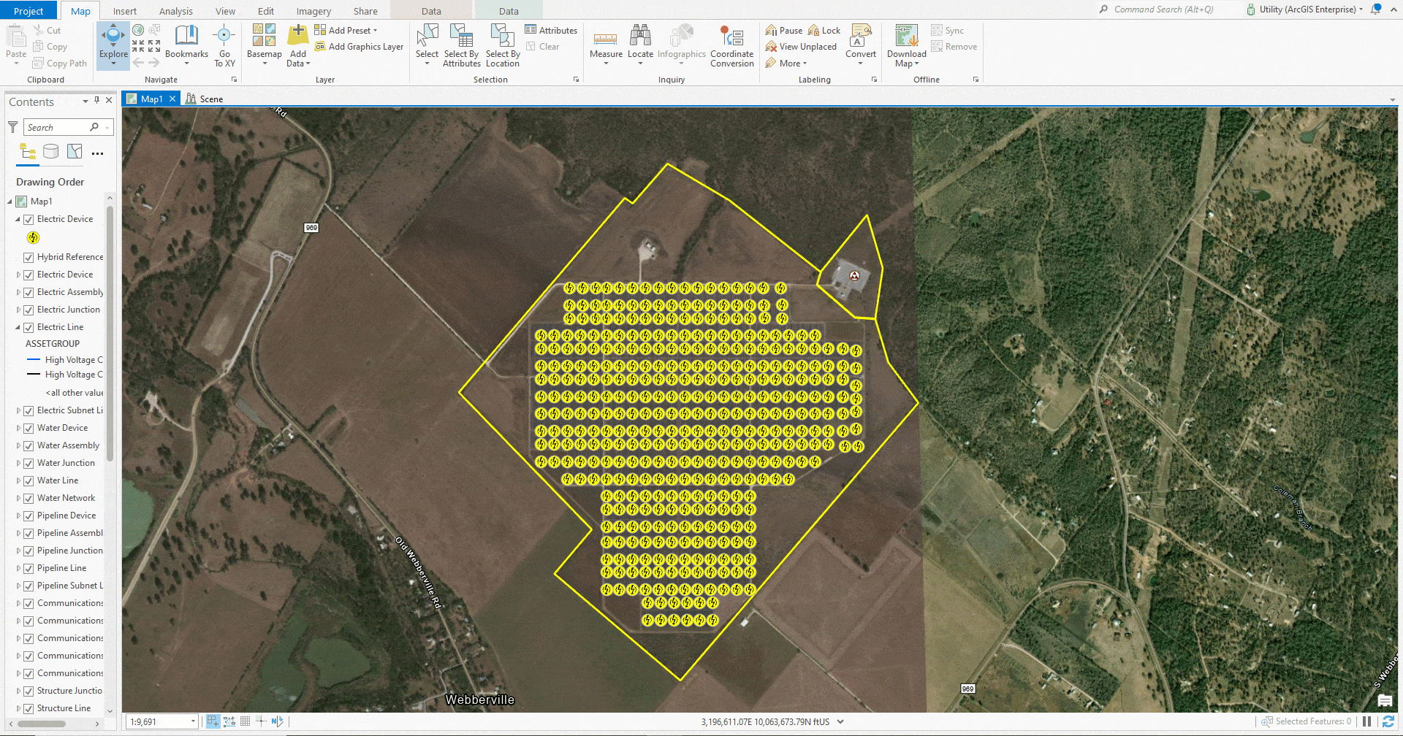Open Select By Location

pos(503,45)
